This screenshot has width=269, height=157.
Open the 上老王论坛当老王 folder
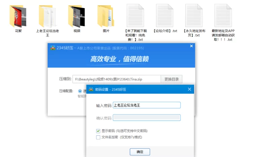[47, 16]
